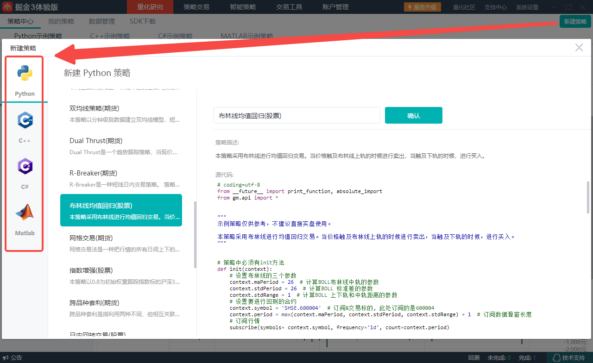Open 技术支持 in status bar
The image size is (593, 363).
569,357
